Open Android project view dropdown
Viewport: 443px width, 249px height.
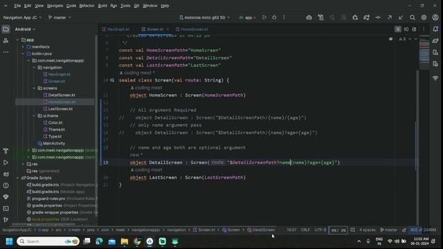[25, 29]
